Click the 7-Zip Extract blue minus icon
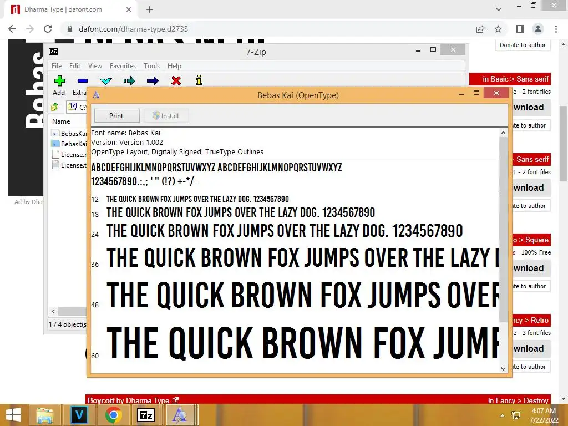Screen dimensions: 568x426 (83, 81)
